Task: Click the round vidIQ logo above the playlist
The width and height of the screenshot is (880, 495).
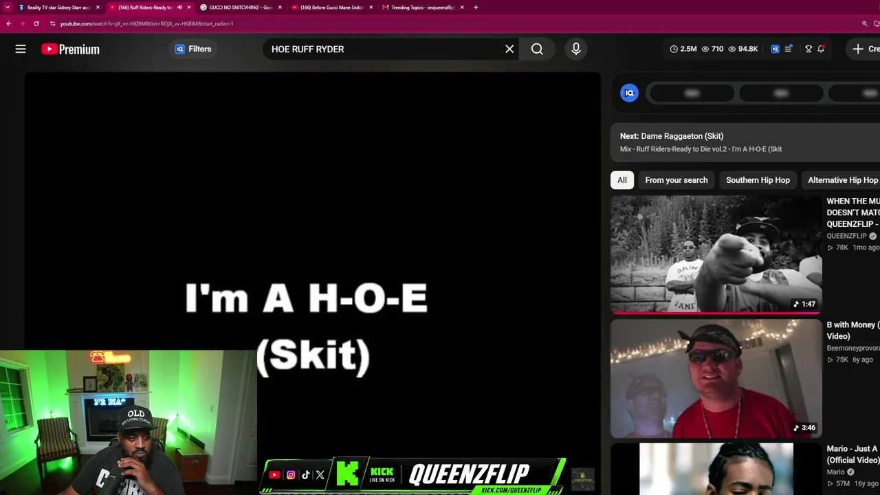Action: (x=629, y=93)
